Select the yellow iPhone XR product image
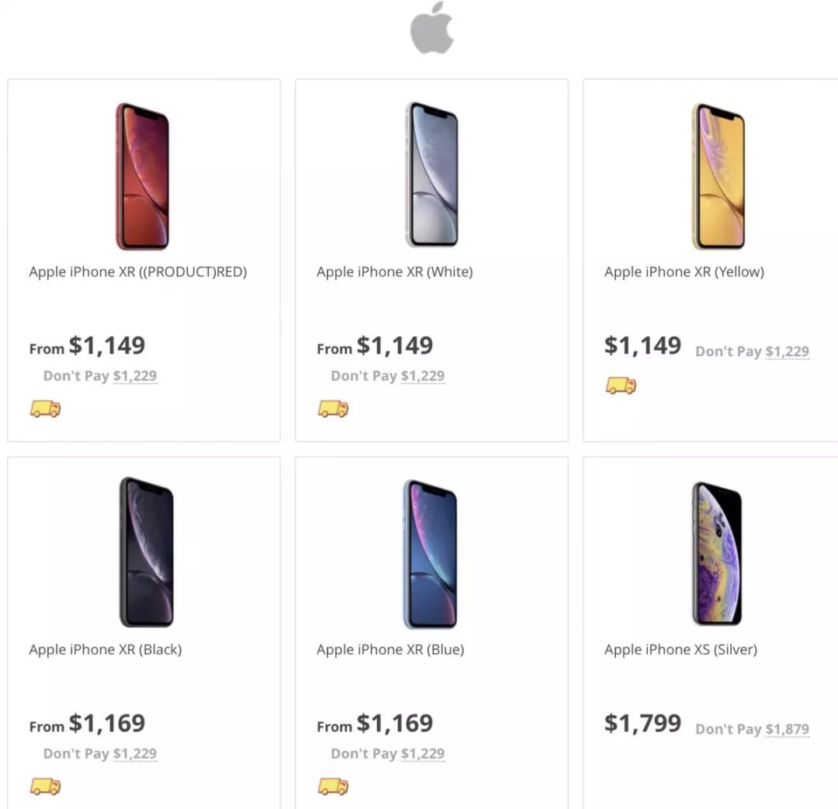Screen dimensions: 838x809 click(718, 176)
